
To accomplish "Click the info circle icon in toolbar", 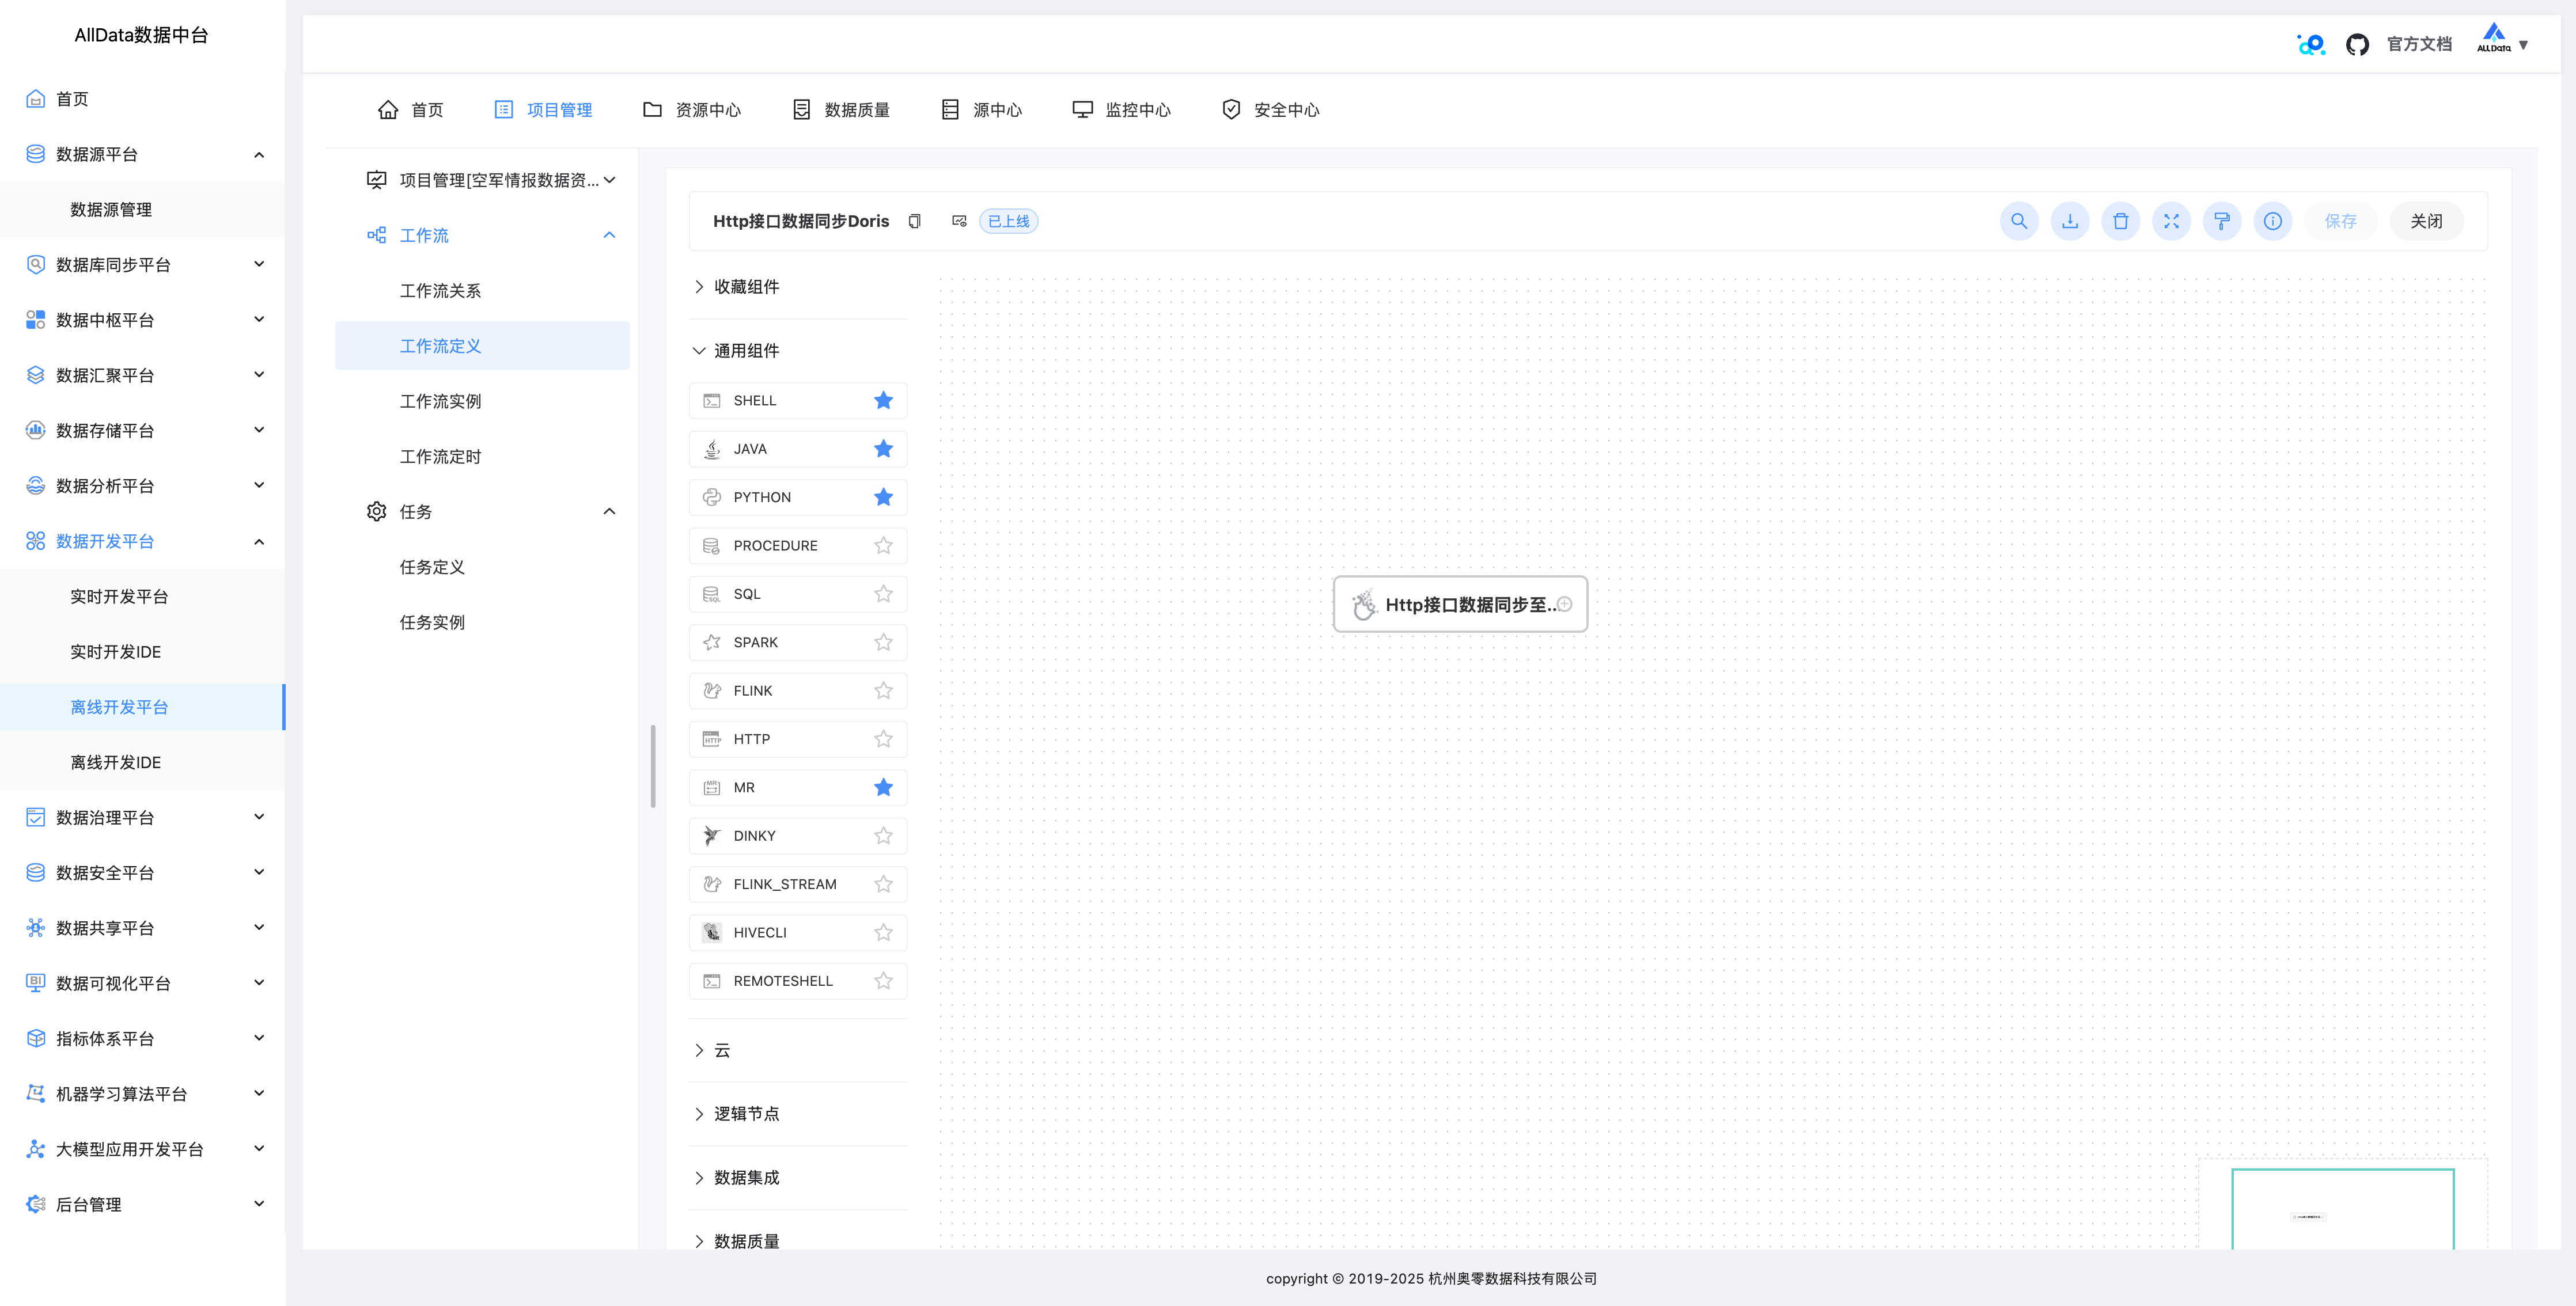I will tap(2272, 221).
